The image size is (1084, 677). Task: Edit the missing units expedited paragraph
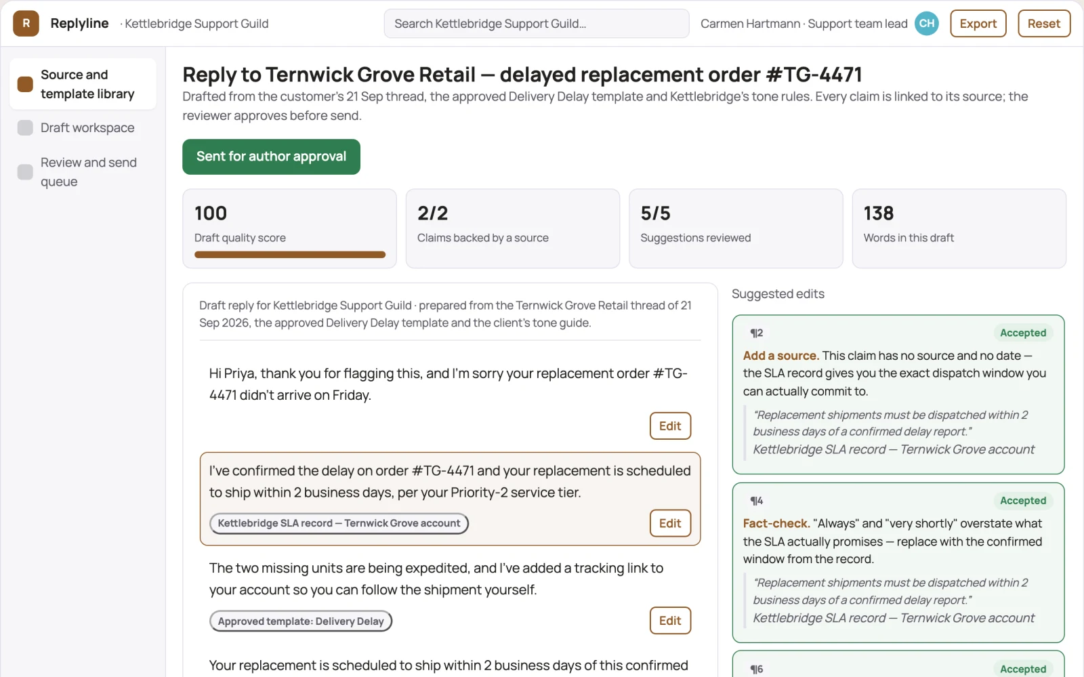point(670,621)
